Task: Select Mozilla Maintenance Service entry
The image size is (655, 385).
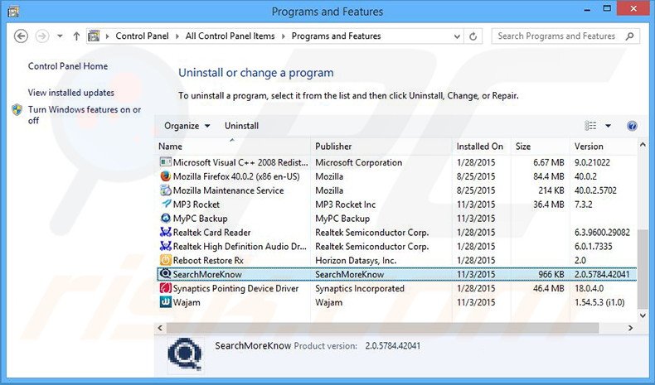Action: (229, 190)
